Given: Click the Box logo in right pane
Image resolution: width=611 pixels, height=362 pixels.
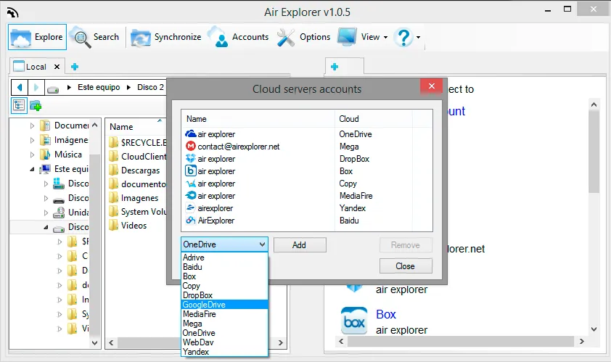Looking at the screenshot, I should tap(354, 321).
